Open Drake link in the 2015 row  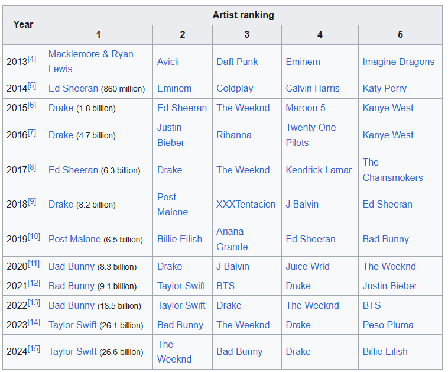[61, 108]
